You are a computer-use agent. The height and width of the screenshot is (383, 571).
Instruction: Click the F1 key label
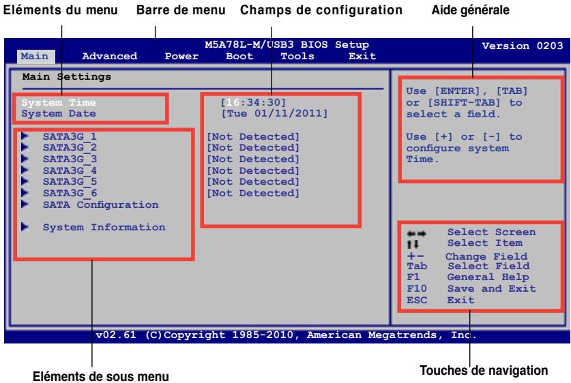coord(413,277)
